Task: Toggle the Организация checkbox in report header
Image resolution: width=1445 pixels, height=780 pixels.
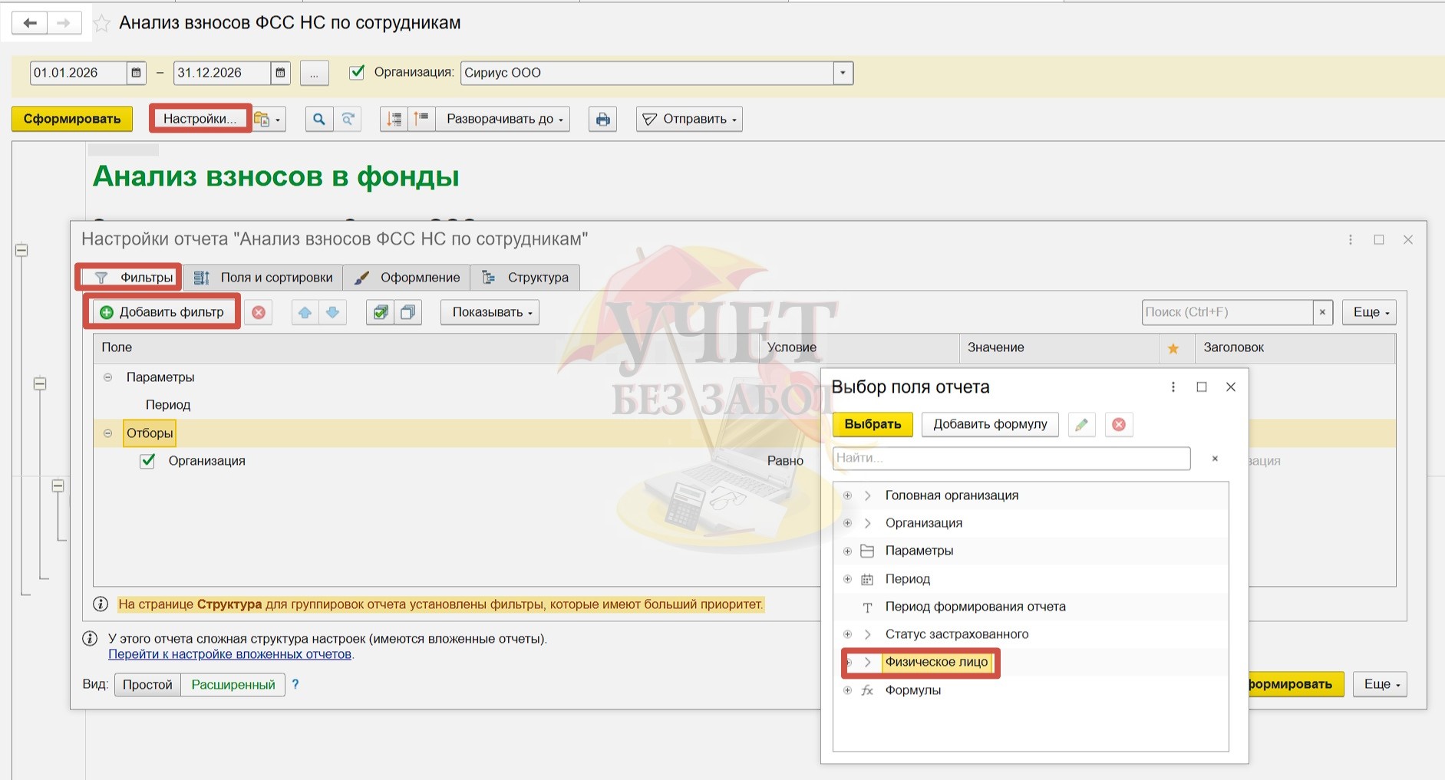Action: pyautogui.click(x=356, y=72)
